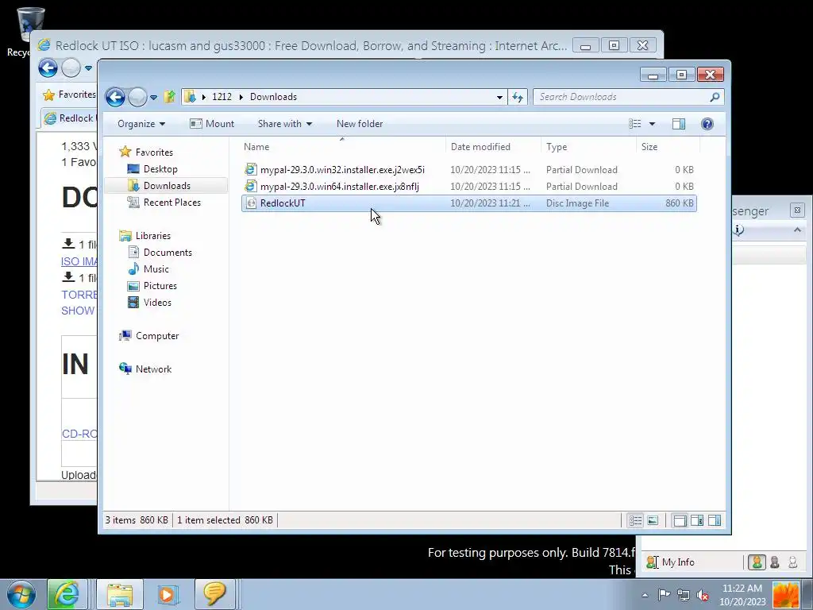Select the green contact status icon in messenger
The height and width of the screenshot is (610, 813).
[x=757, y=562]
